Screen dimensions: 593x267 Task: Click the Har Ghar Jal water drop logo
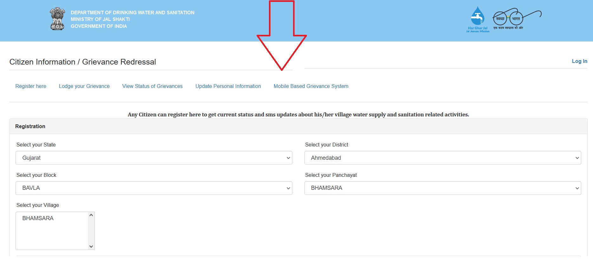pos(478,19)
